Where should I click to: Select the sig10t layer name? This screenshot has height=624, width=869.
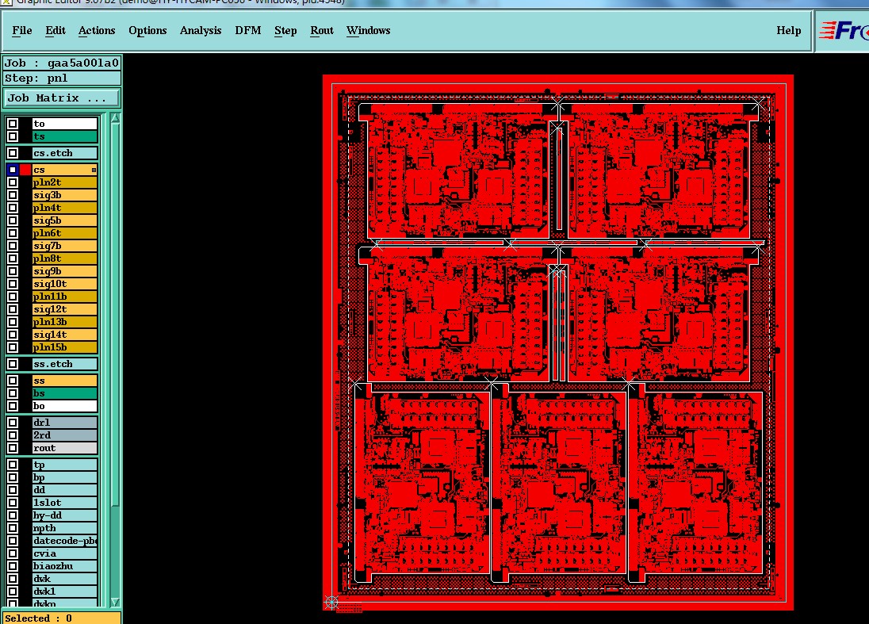65,285
